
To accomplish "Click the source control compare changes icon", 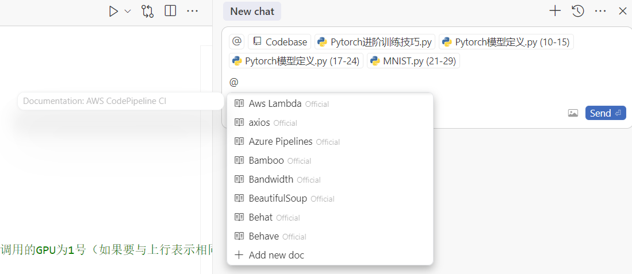I will tap(148, 11).
